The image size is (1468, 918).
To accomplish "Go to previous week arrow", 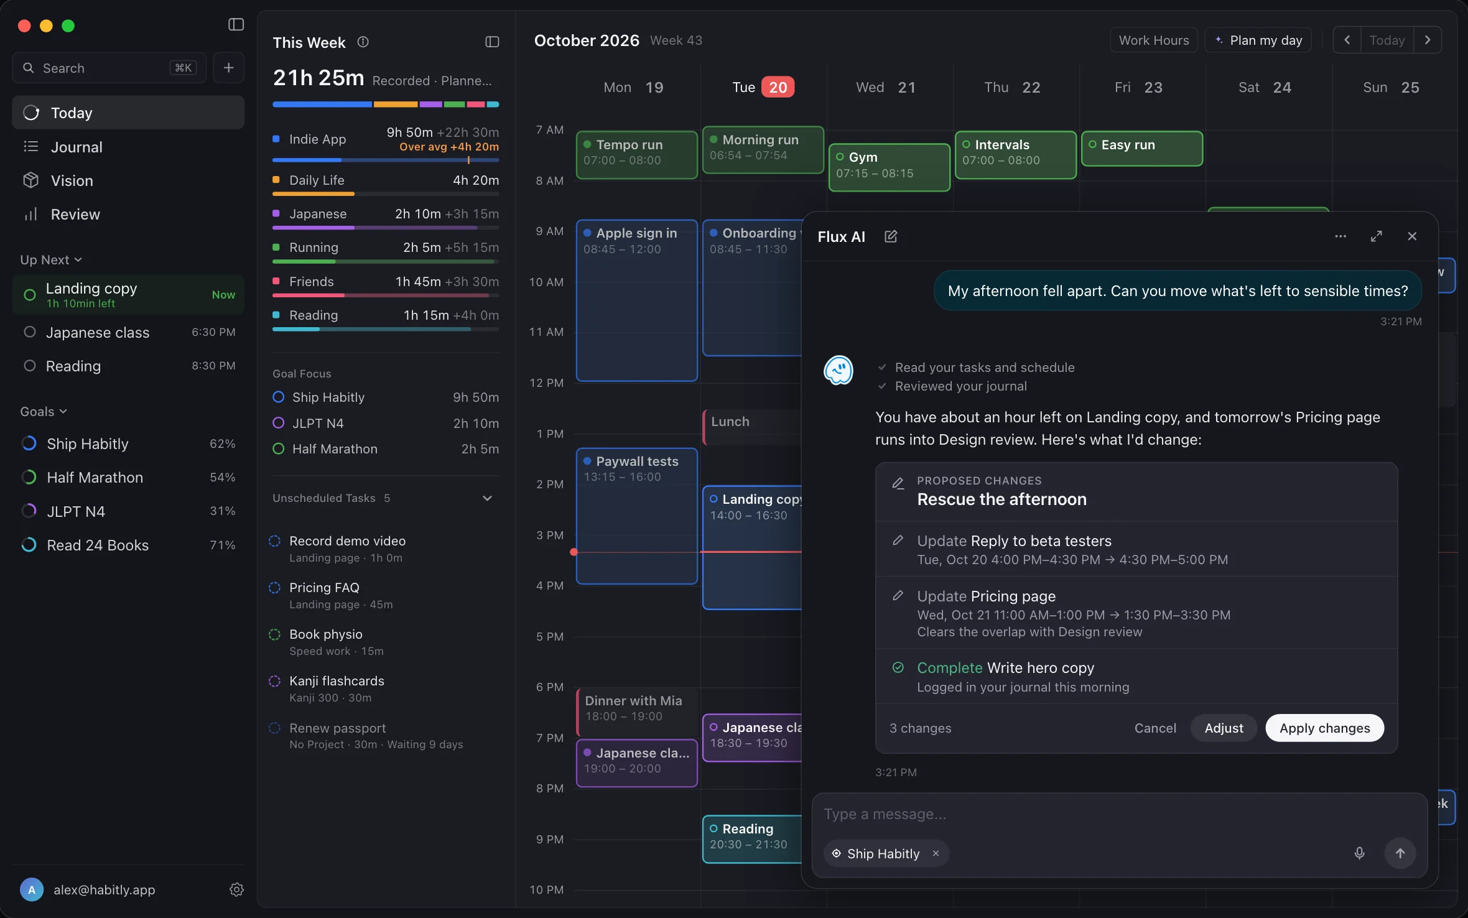I will 1347,40.
